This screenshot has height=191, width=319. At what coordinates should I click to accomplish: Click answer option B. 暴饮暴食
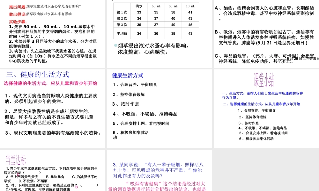(55, 177)
